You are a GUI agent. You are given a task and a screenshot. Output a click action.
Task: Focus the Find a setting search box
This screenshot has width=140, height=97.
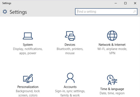pos(106,12)
